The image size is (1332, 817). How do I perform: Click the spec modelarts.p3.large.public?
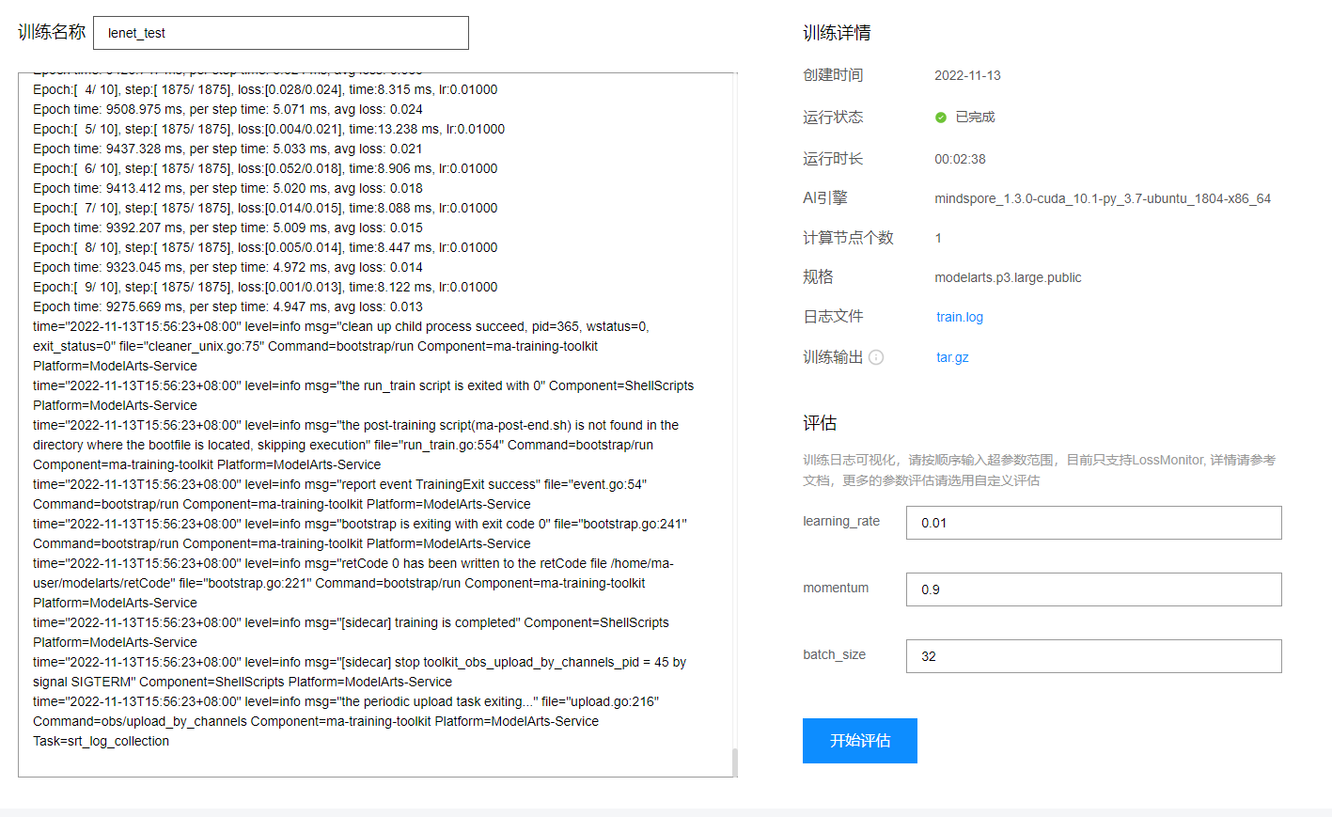coord(1008,277)
